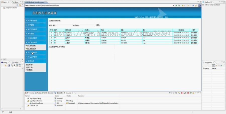Screen dimensions: 226x114
Task: Select the Outline tab
Action: tap(207, 2)
